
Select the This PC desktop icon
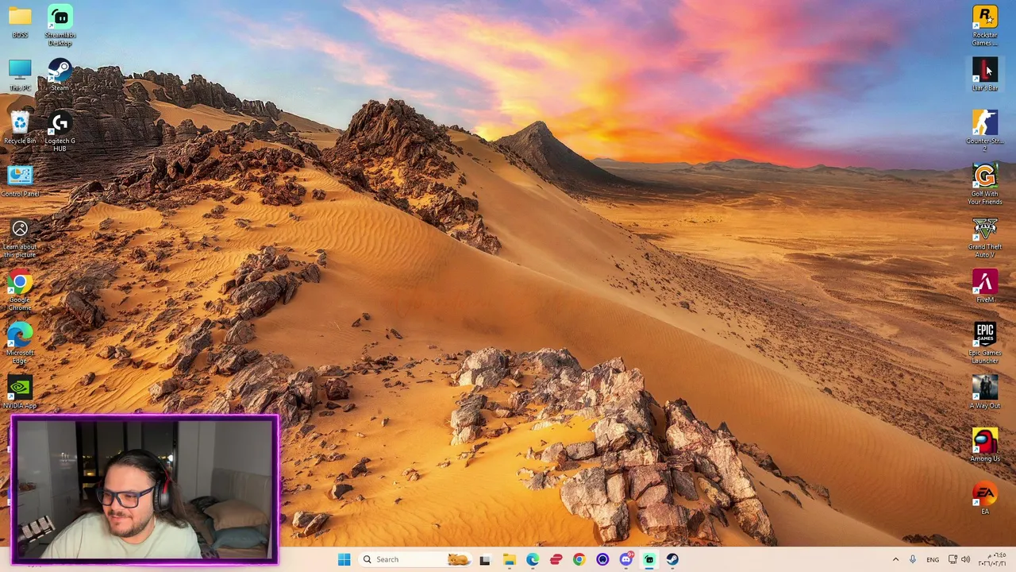(x=20, y=75)
